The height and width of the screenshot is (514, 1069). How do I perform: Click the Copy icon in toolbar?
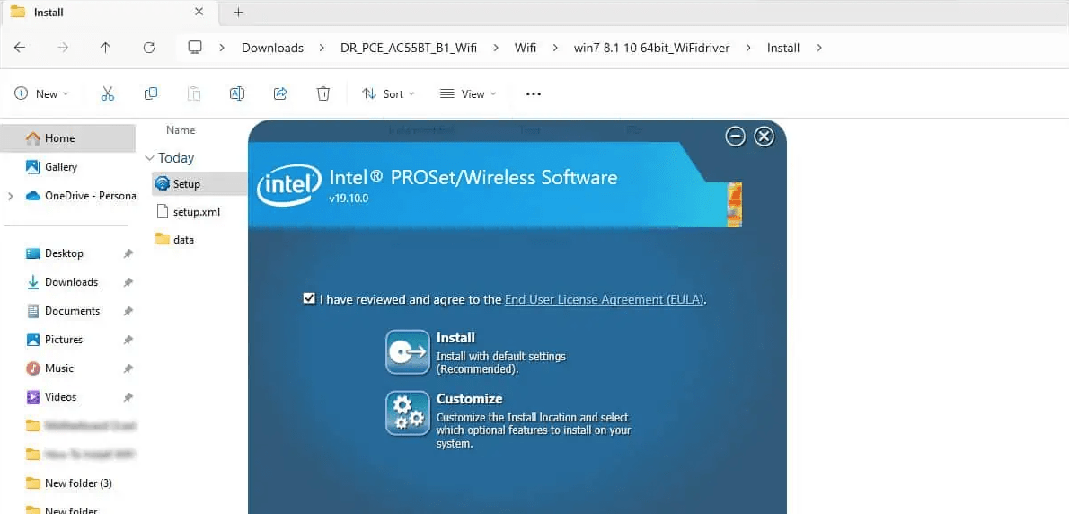pos(151,93)
